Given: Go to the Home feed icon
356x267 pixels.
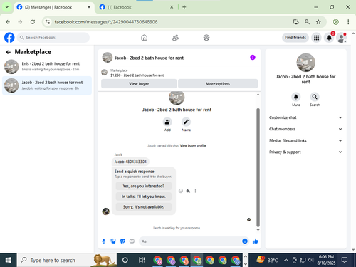Looking at the screenshot, I should 144,38.
